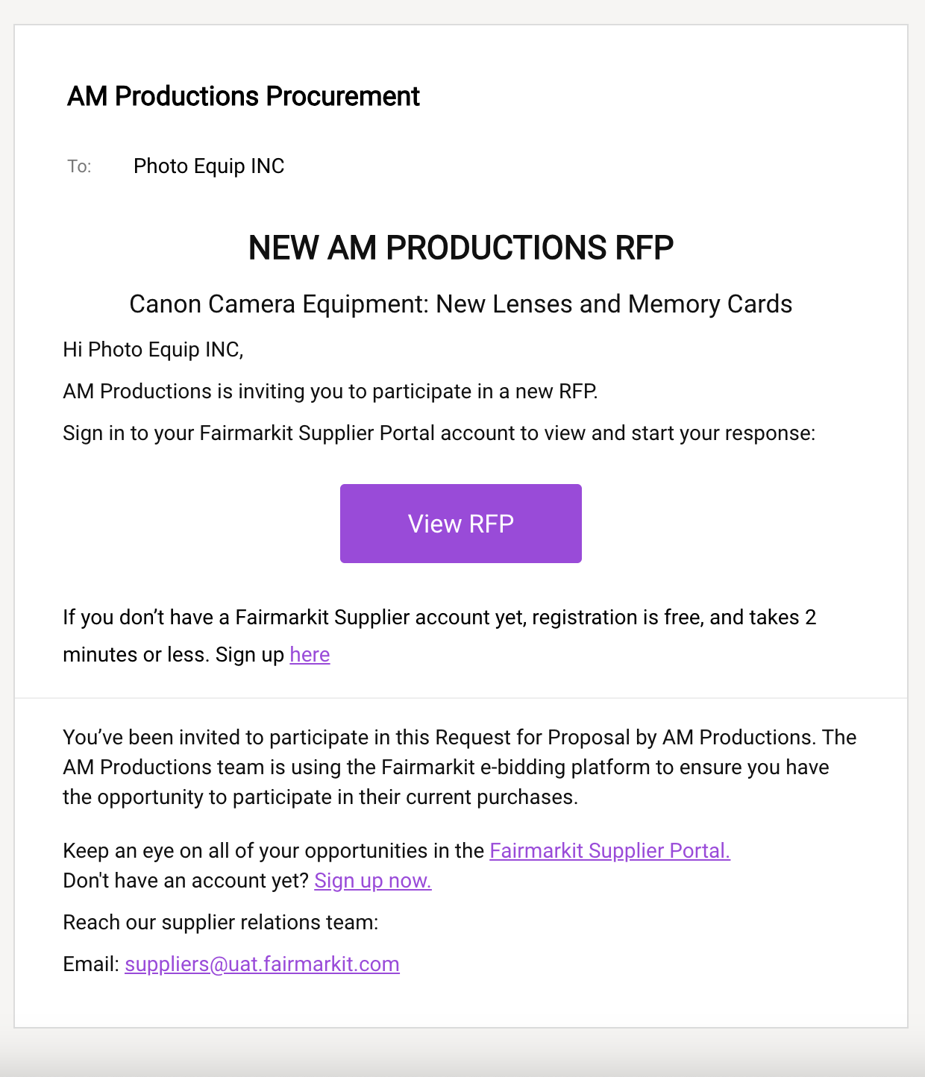Click the NEW AM PRODUCTIONS RFP heading
Image resolution: width=925 pixels, height=1077 pixels.
(x=461, y=248)
